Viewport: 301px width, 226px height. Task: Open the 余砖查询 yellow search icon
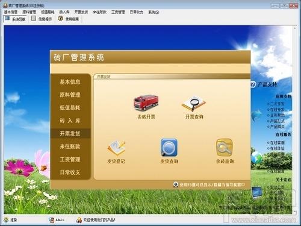(225, 148)
